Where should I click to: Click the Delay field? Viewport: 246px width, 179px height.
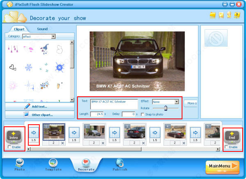pyautogui.click(x=128, y=114)
